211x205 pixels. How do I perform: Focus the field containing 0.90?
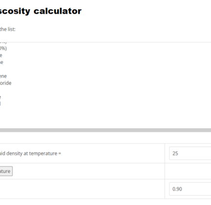[x=190, y=189]
